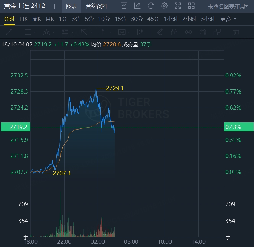Choose the 1小时 interval
Viewport: 254px width, 247px height.
coord(171,19)
